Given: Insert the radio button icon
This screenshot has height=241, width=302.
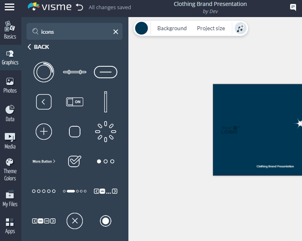Looking at the screenshot, I should coord(105,221).
